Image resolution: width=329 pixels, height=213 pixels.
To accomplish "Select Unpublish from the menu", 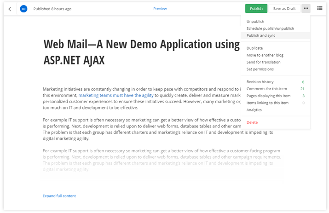I will click(255, 22).
